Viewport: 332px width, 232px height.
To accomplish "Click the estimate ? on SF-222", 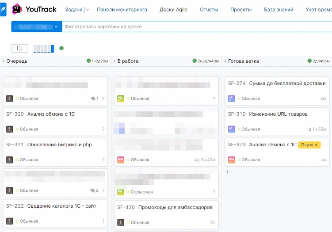I will [x=103, y=221].
